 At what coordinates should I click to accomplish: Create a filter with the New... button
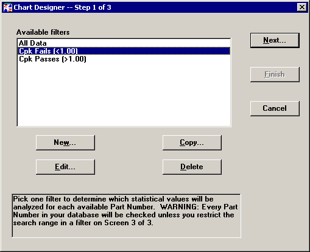tap(65, 142)
